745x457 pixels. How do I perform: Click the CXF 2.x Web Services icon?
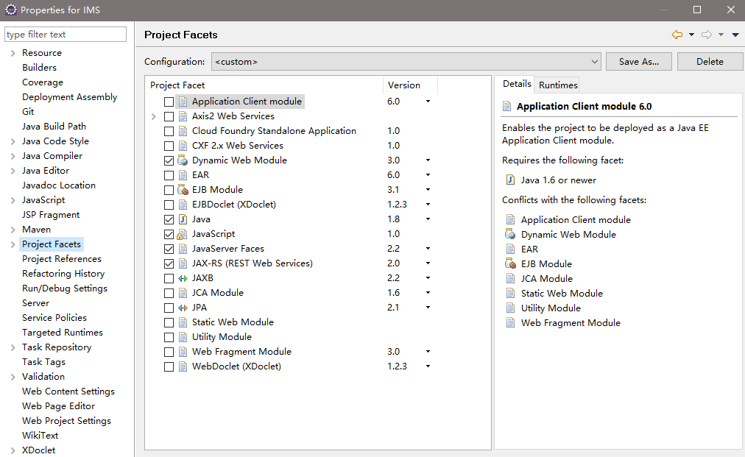(183, 146)
